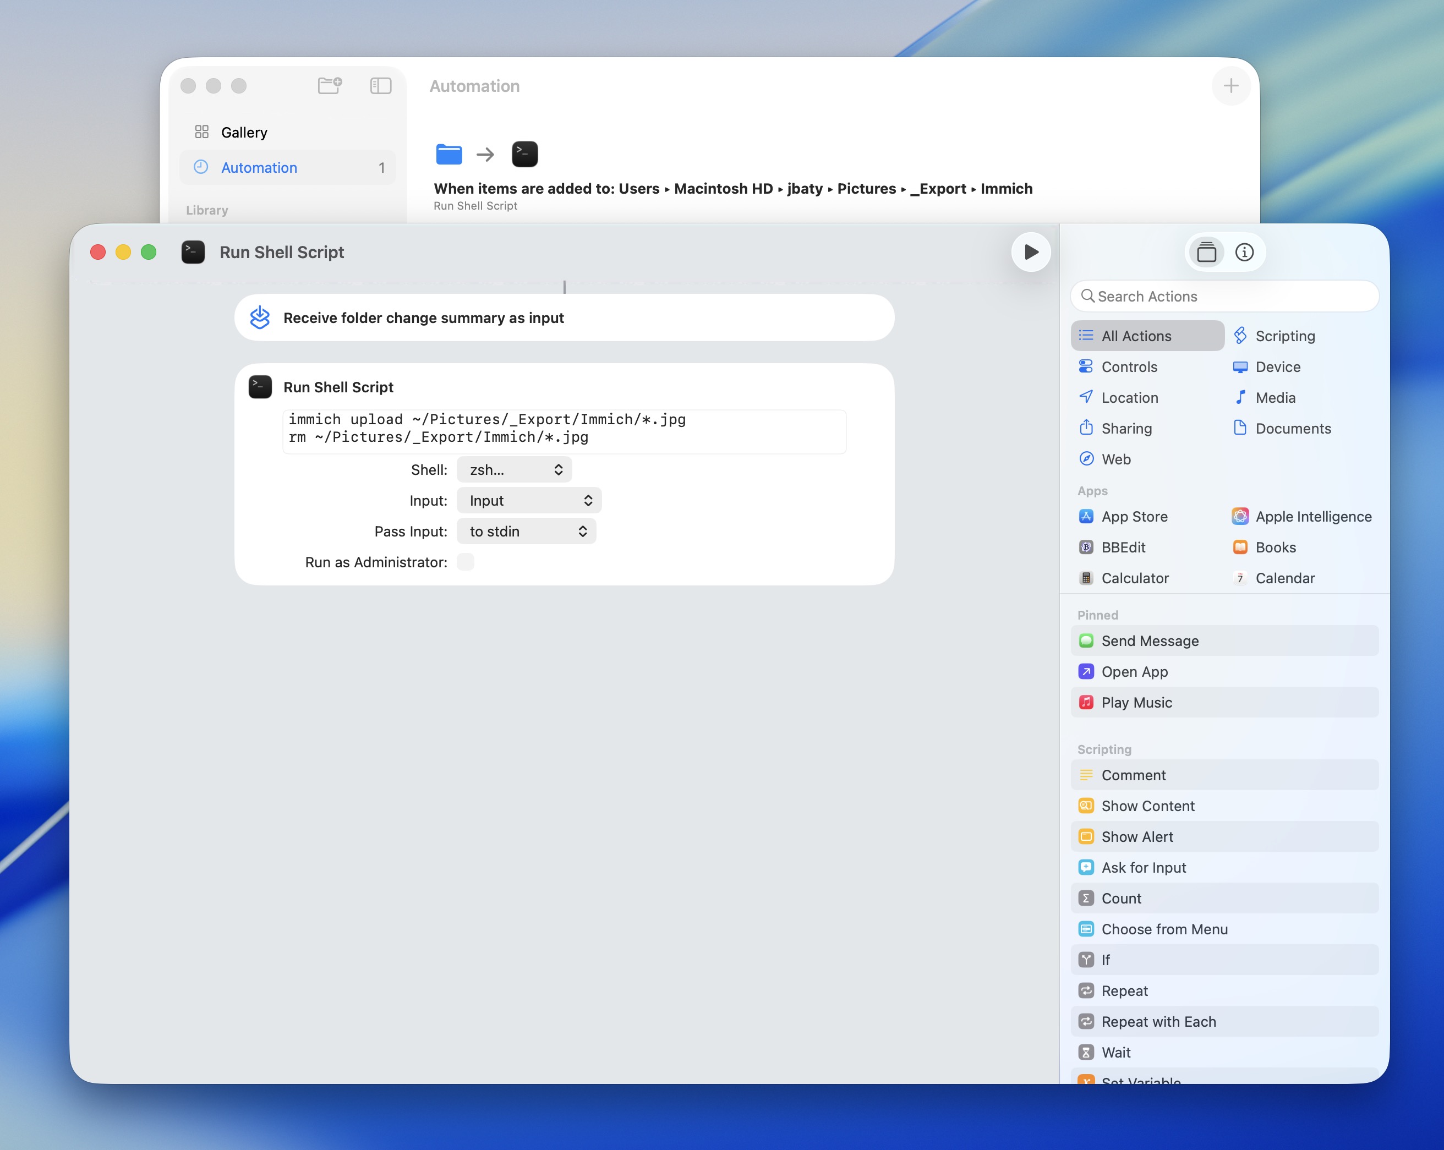Open the action library panel icon
This screenshot has height=1150, width=1444.
(1206, 252)
